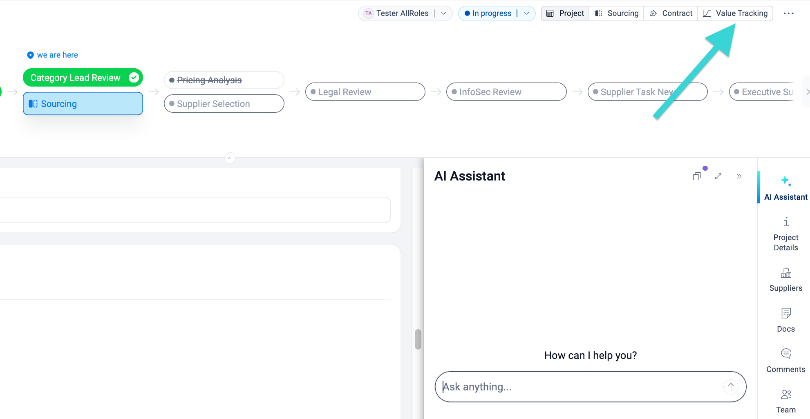Expand AI Assistant to full screen
The width and height of the screenshot is (810, 419).
(x=718, y=176)
